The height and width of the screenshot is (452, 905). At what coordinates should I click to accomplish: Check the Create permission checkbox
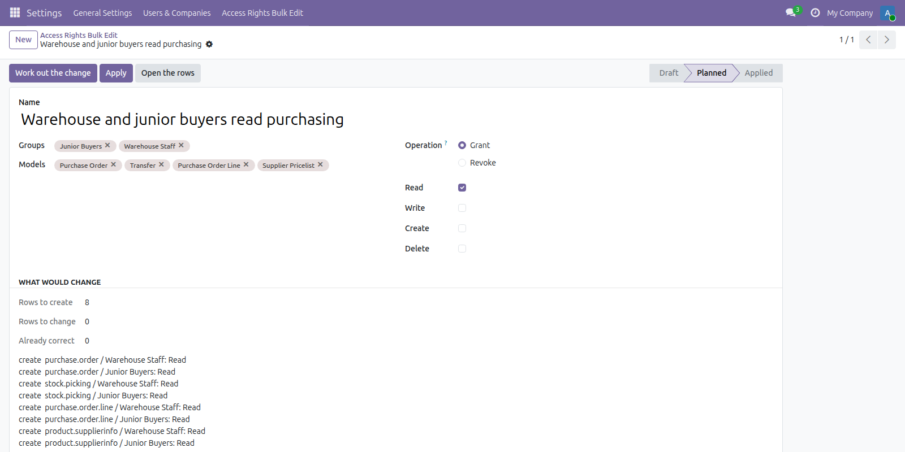(462, 228)
